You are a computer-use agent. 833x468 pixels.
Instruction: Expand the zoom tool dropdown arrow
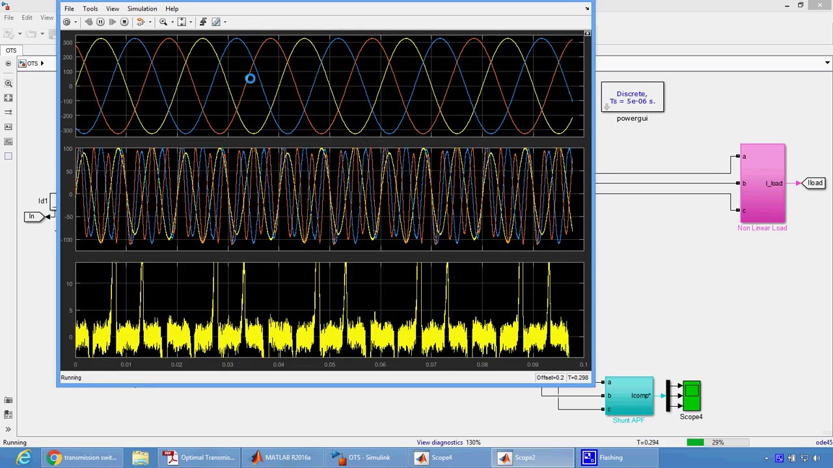coord(172,22)
